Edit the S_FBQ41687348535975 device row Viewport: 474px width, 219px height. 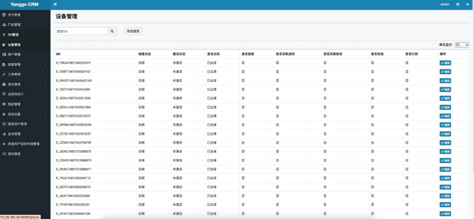click(x=445, y=63)
